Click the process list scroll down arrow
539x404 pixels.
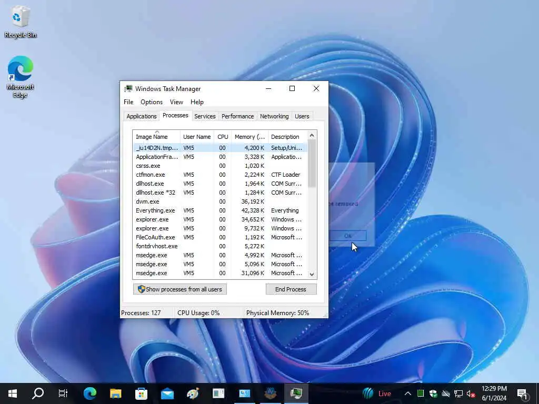pos(312,274)
